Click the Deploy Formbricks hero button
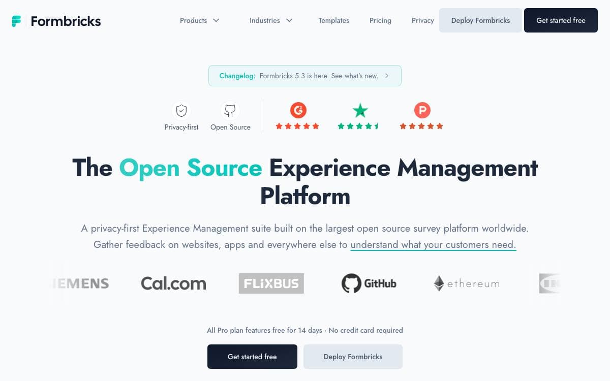610x381 pixels. click(353, 357)
